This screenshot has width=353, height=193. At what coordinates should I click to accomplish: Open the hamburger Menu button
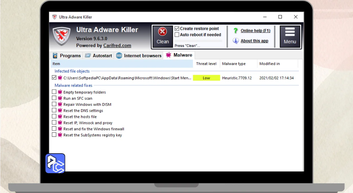[x=290, y=37]
